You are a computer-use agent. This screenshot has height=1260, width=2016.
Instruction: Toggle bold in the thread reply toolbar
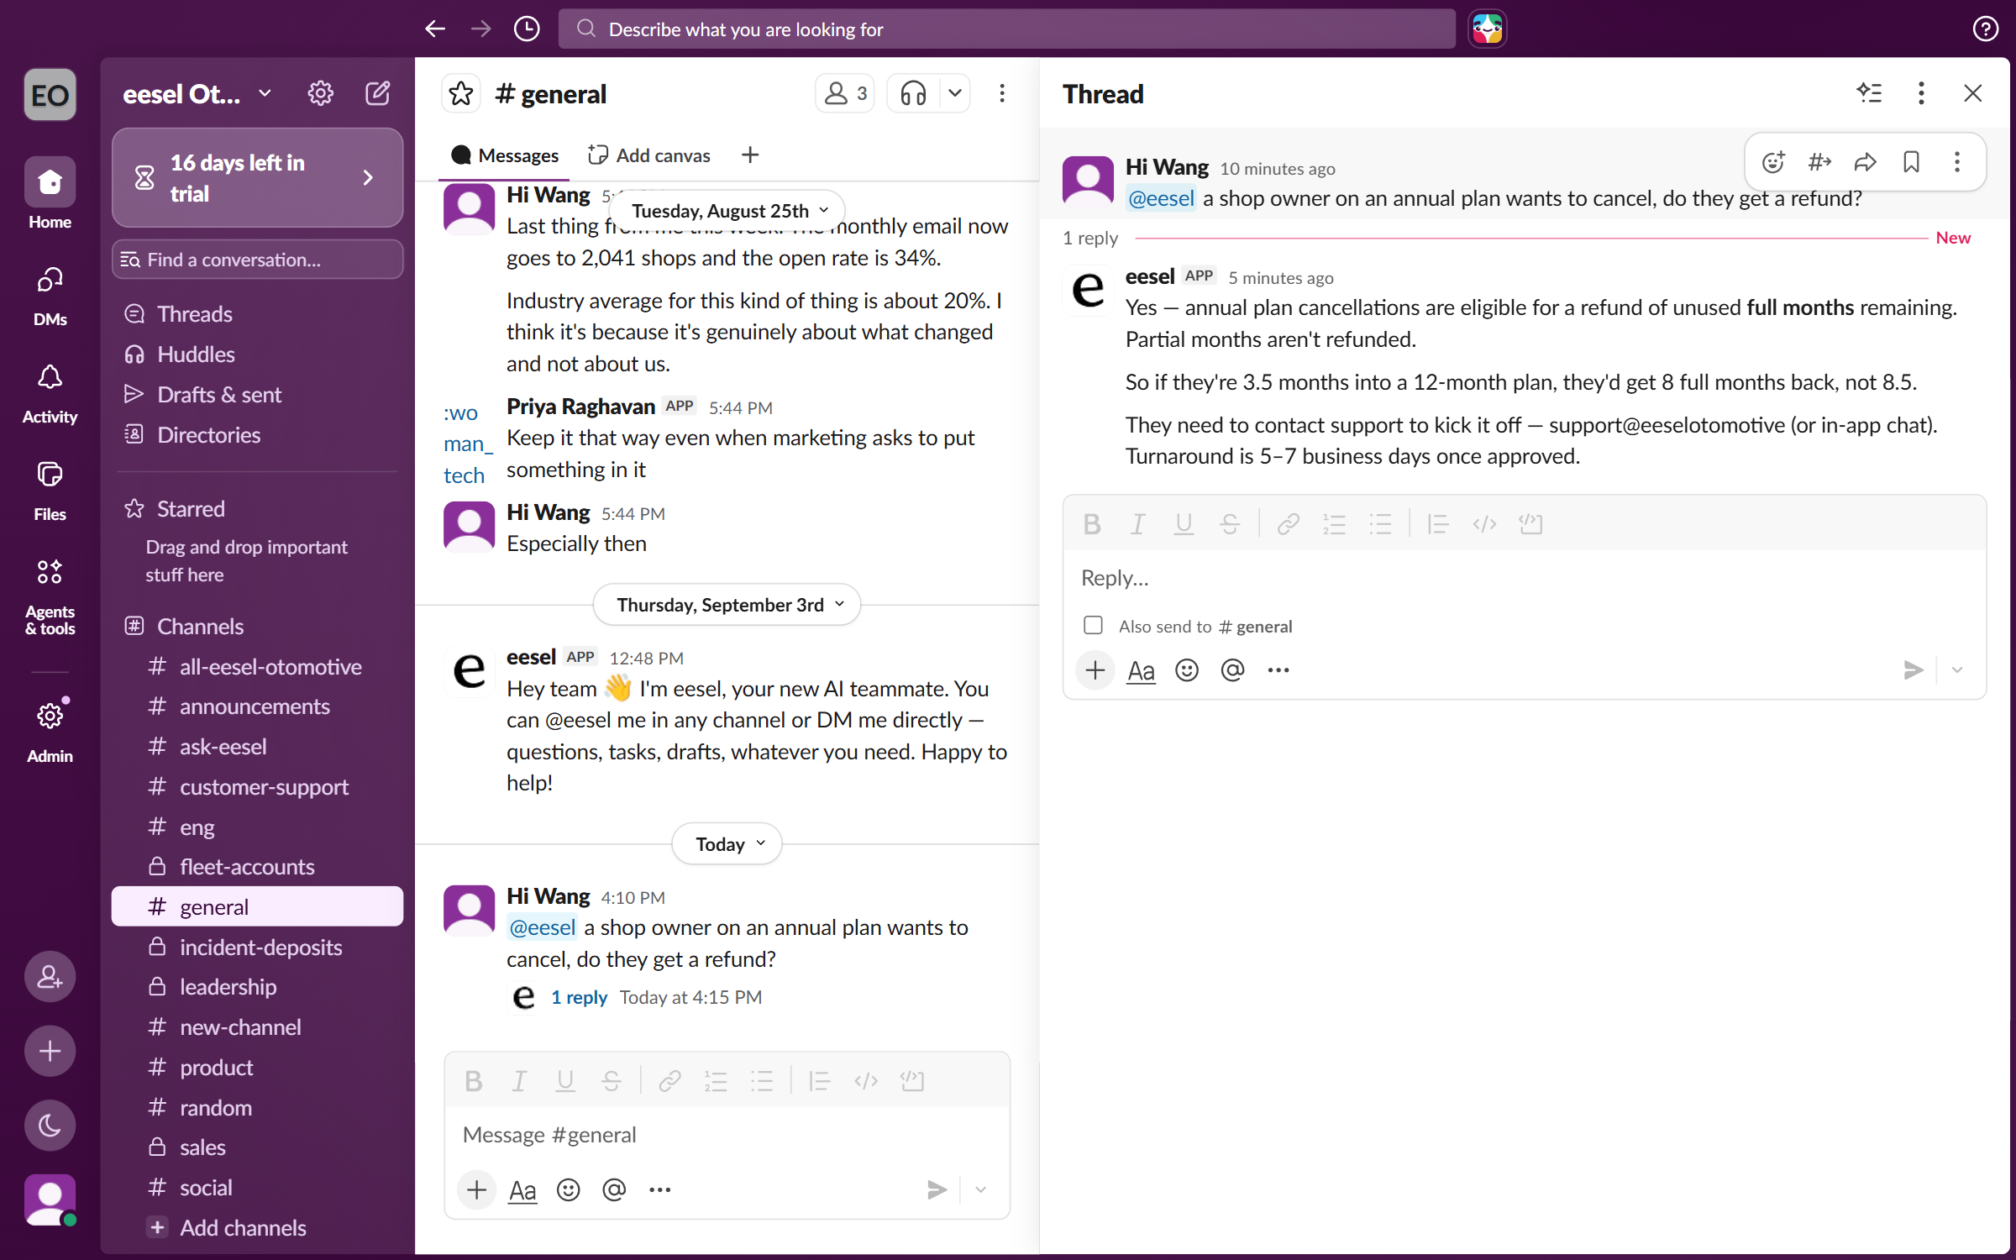pos(1092,524)
